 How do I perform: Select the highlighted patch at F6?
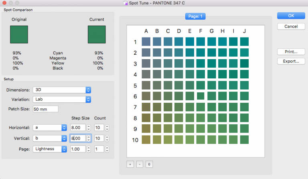pos(201,96)
